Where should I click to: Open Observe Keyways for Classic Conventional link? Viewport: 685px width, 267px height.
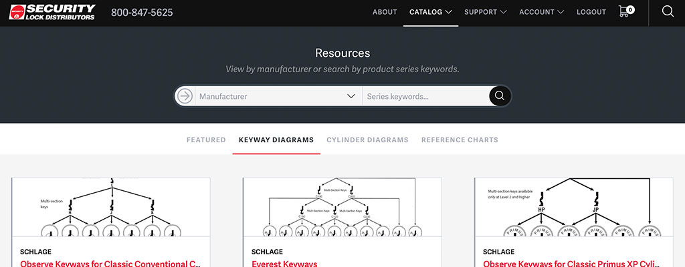click(110, 263)
